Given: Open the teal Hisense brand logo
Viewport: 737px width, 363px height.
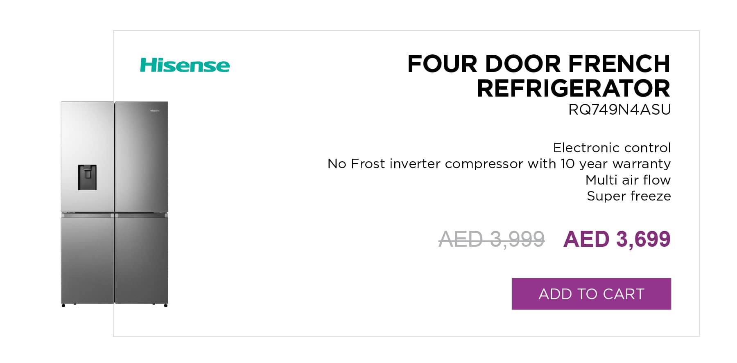Looking at the screenshot, I should tap(185, 65).
